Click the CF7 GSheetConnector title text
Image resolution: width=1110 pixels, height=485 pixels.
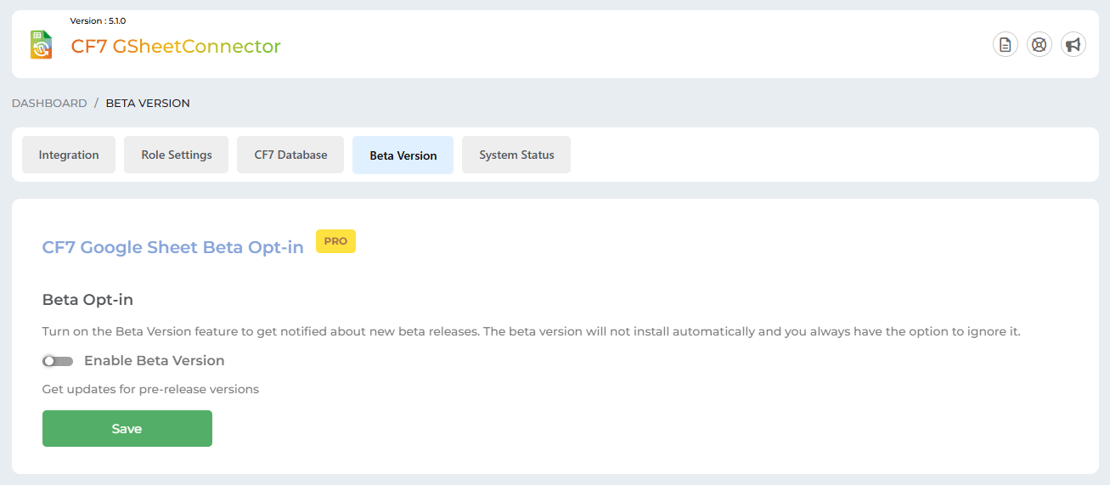coord(176,47)
